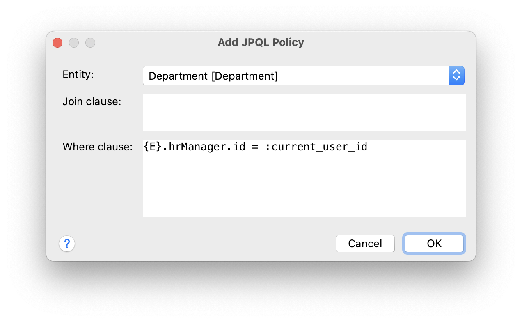This screenshot has width=522, height=322.
Task: Place cursor on the equals sign
Action: tap(255, 147)
